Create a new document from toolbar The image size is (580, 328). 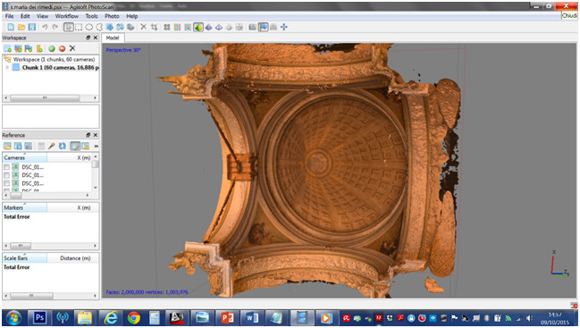click(11, 27)
